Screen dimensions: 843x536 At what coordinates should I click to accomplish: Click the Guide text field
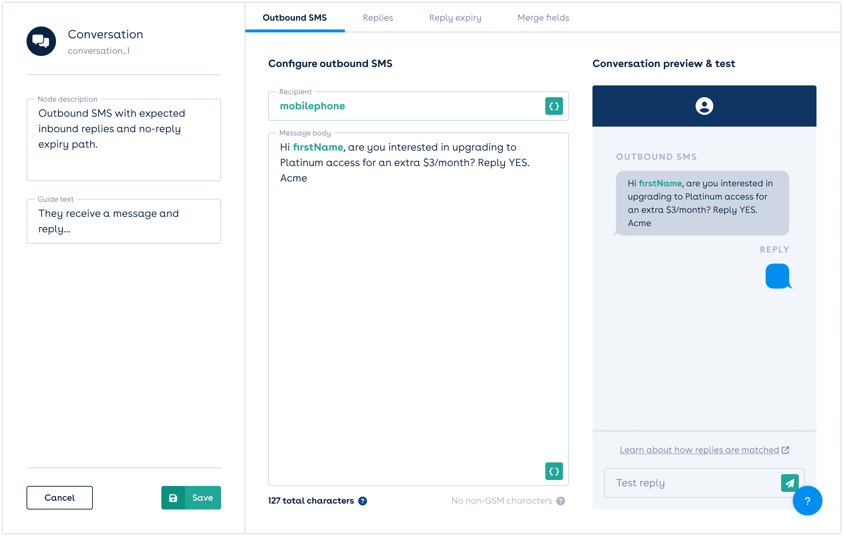click(x=123, y=221)
